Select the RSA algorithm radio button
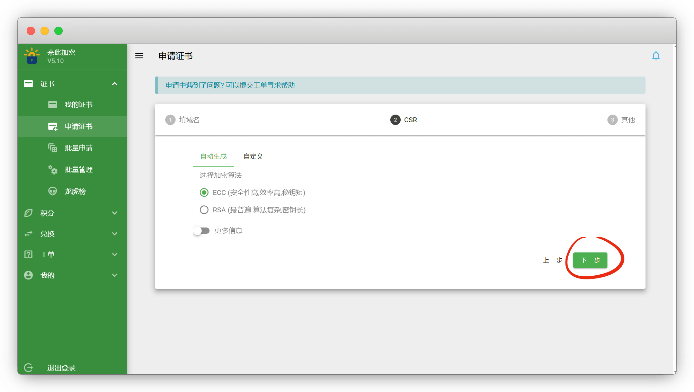The width and height of the screenshot is (694, 392). 204,210
